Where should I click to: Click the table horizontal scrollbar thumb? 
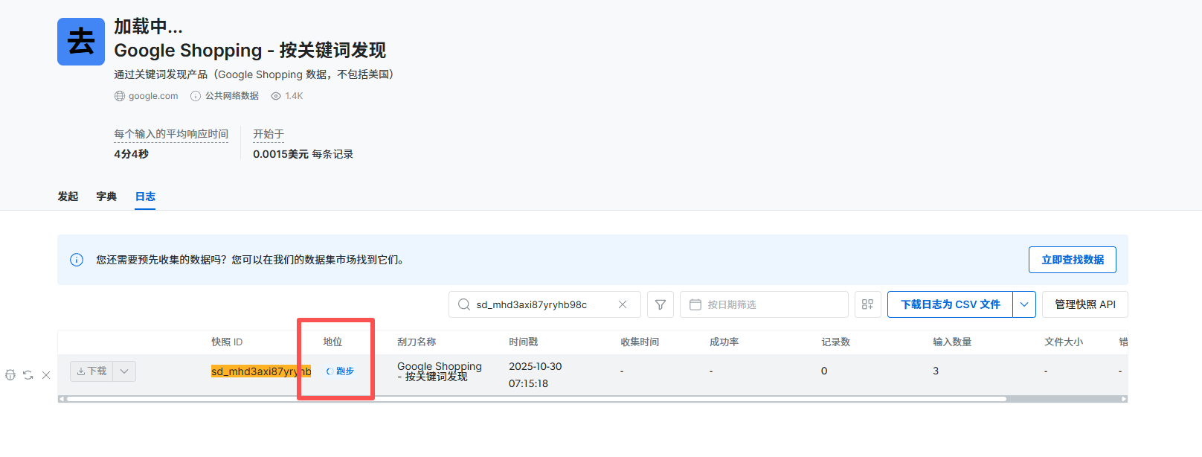pos(536,399)
